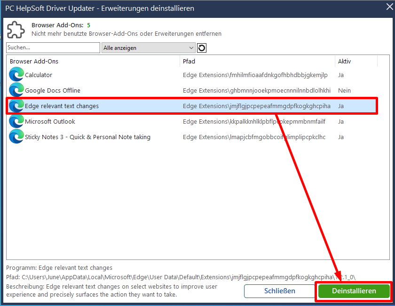Click the path ending in nnbdlolhkhi
This screenshot has width=395, height=306.
pyautogui.click(x=256, y=90)
